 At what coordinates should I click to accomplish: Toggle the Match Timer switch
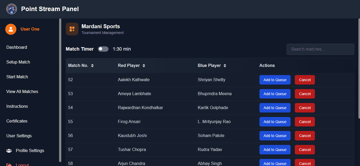(x=103, y=49)
